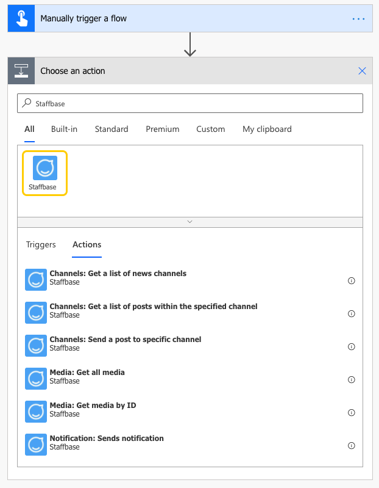Image resolution: width=379 pixels, height=488 pixels.
Task: Switch to the Standard tab
Action: click(x=112, y=129)
